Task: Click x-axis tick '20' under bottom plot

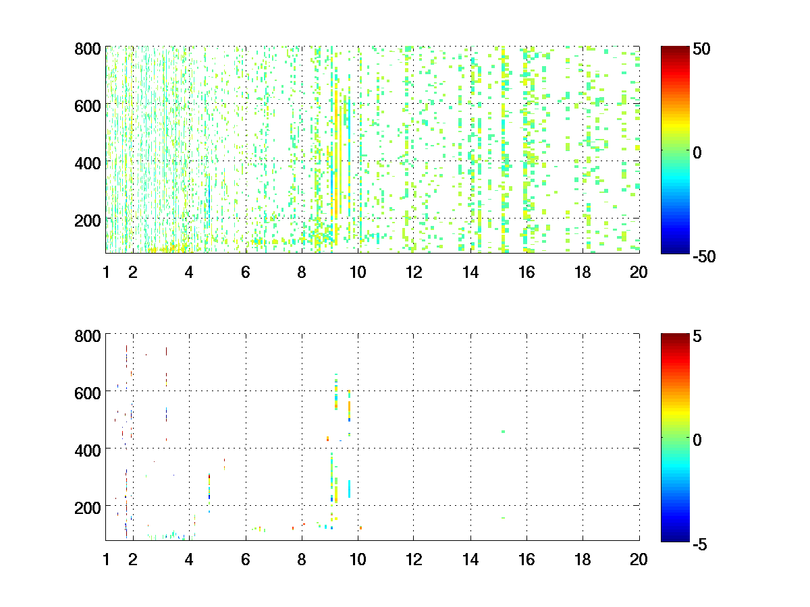Action: pos(639,559)
